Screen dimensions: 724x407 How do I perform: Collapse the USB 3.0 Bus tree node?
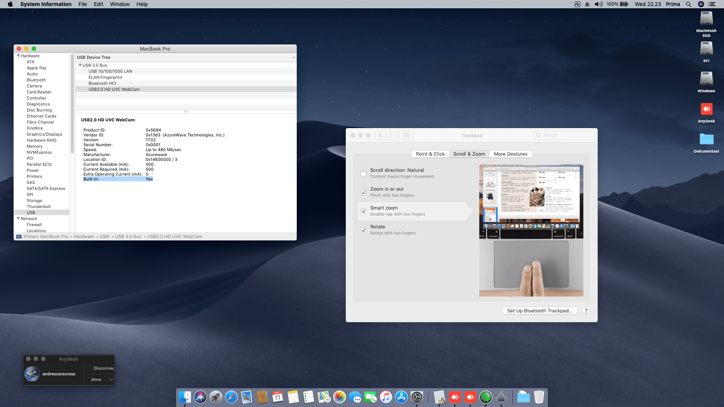click(x=80, y=65)
